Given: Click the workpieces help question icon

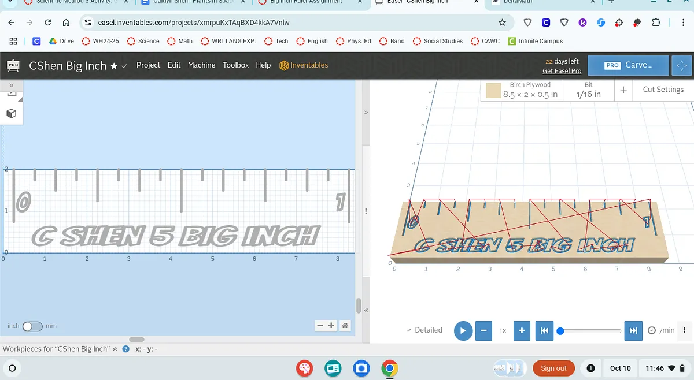Looking at the screenshot, I should 125,349.
